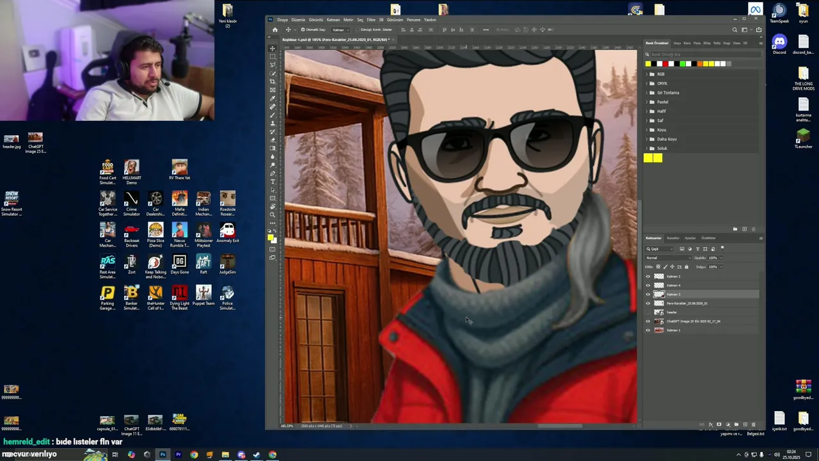Switch to the Özellikler tab
Screen dimensions: 819x461
[708, 238]
